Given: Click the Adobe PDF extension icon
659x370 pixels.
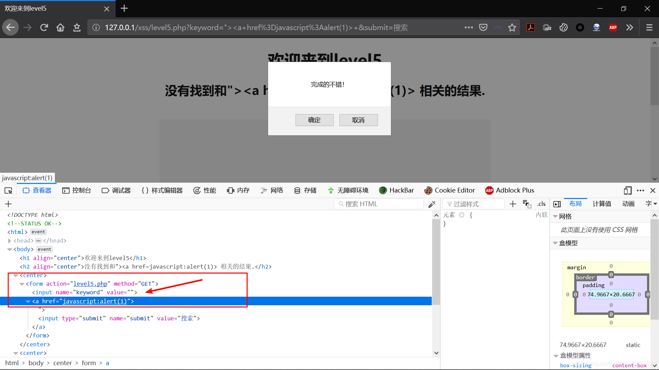Looking at the screenshot, I should tap(531, 27).
